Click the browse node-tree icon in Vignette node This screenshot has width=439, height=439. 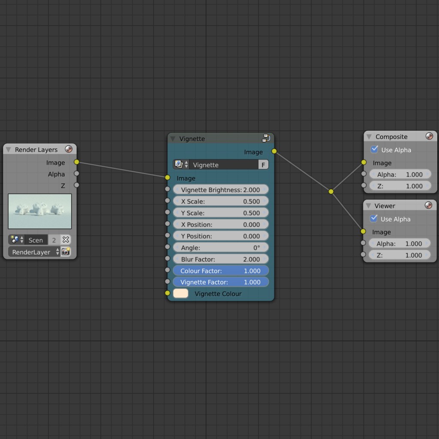click(178, 164)
